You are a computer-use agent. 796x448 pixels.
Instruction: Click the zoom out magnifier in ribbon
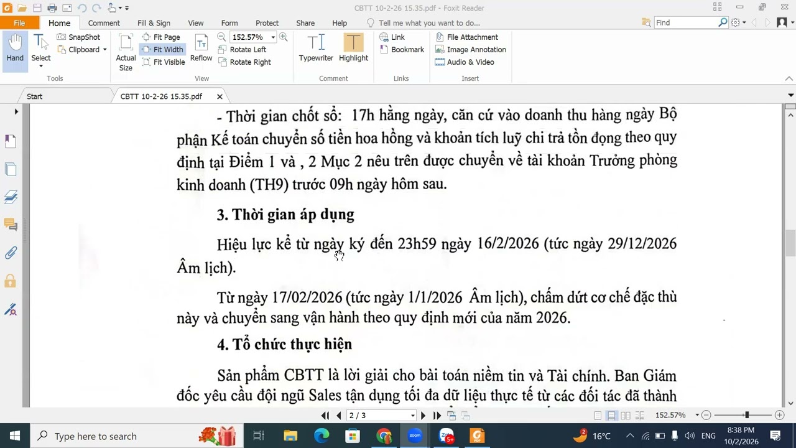221,37
